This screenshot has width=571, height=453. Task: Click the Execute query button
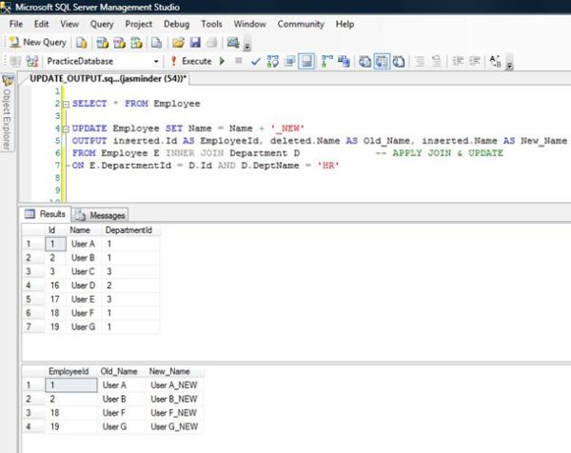[195, 61]
